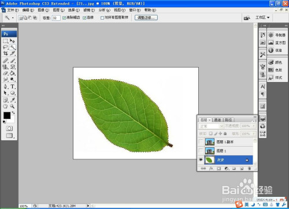Show the 图层 1 layer
Viewport: 289px width, 209px height.
[x=201, y=151]
